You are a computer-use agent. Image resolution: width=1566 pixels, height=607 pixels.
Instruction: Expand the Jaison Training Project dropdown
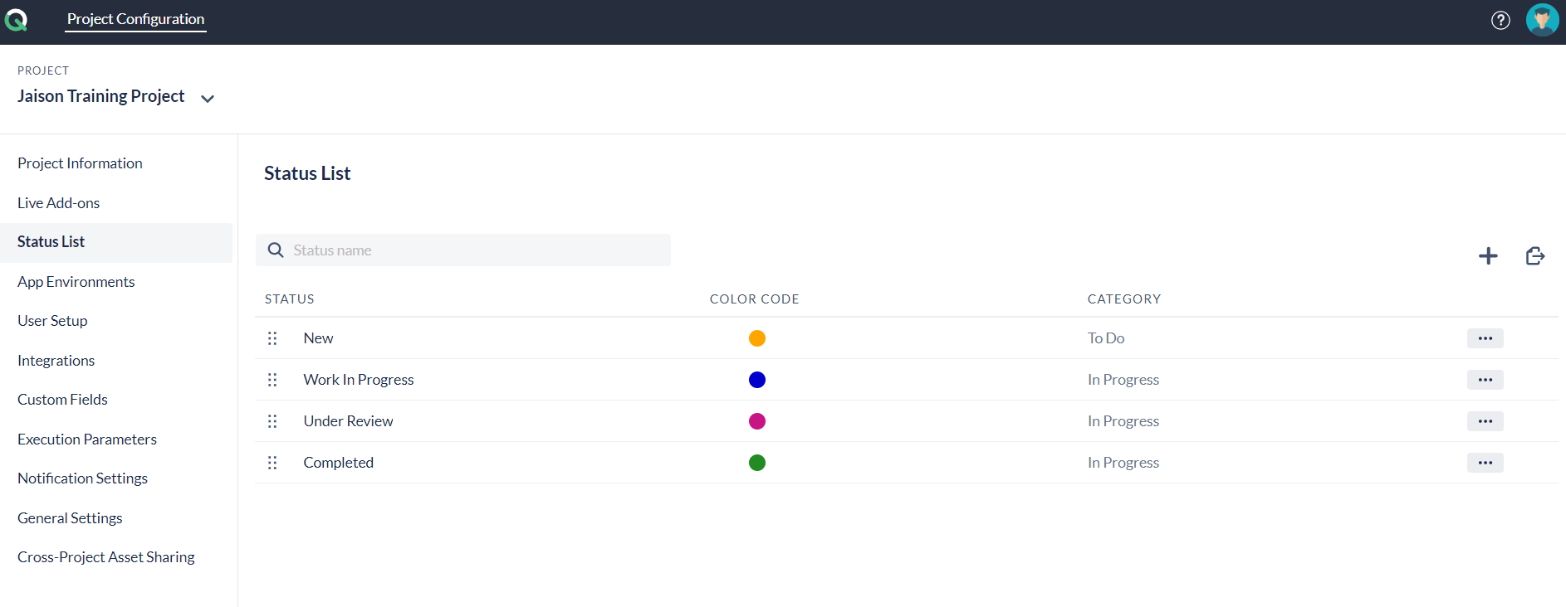208,99
